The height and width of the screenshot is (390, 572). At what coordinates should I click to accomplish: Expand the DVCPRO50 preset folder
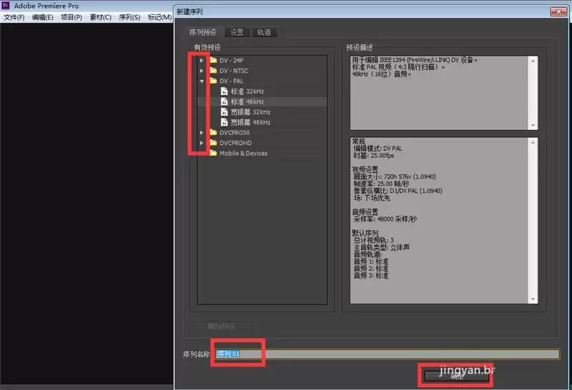pyautogui.click(x=202, y=133)
